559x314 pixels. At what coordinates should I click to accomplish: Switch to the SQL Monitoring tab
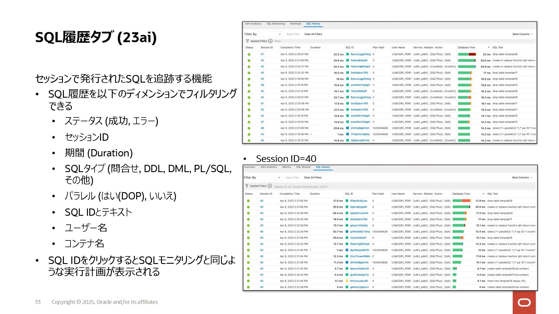tap(276, 24)
